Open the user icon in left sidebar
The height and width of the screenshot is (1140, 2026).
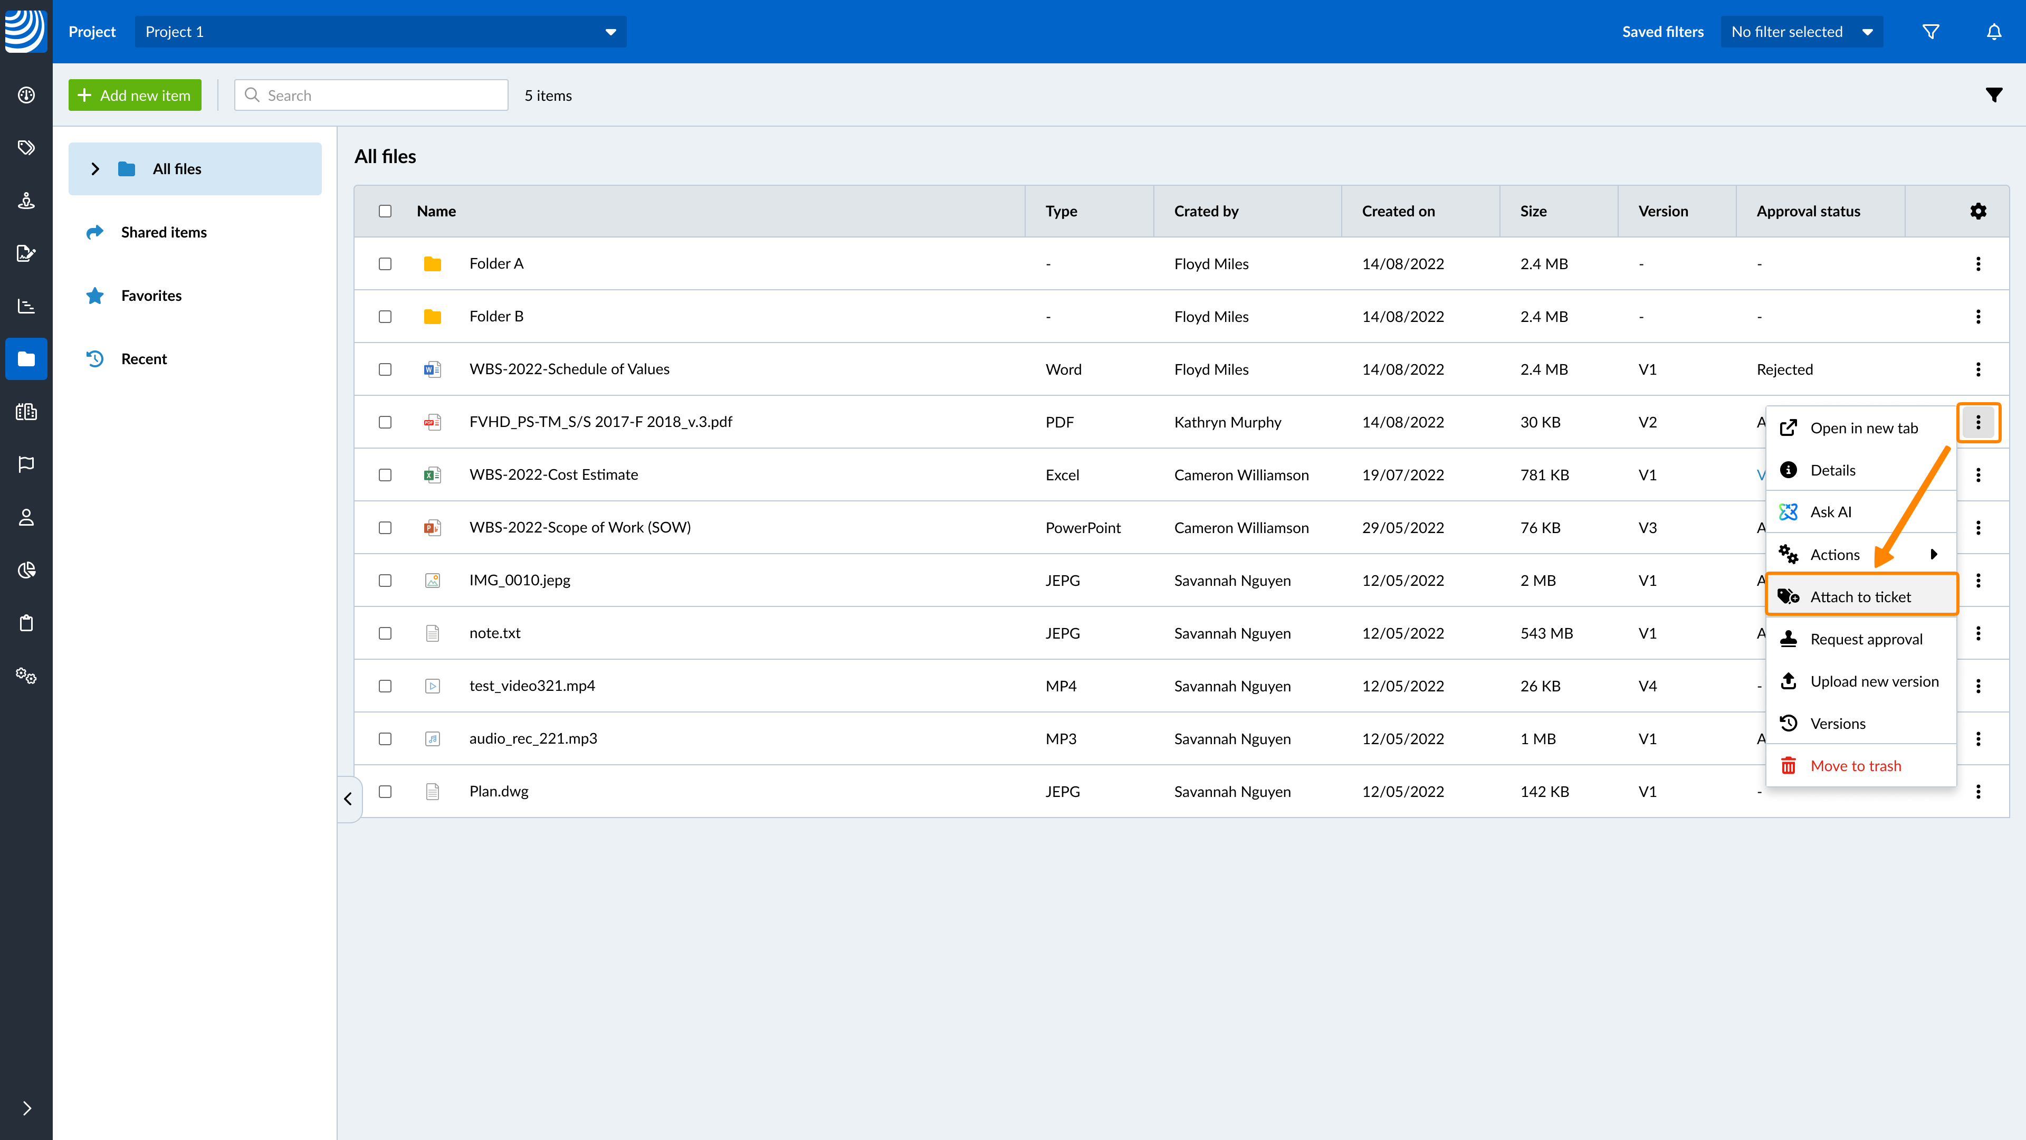(26, 517)
